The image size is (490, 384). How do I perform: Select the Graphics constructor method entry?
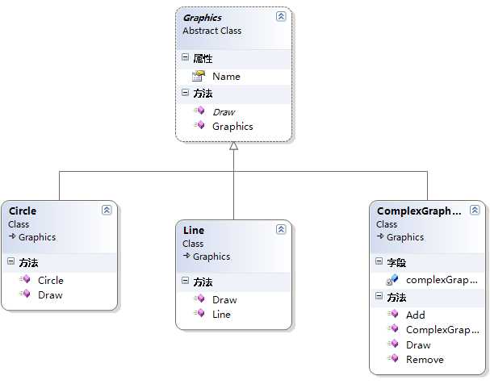tap(232, 126)
